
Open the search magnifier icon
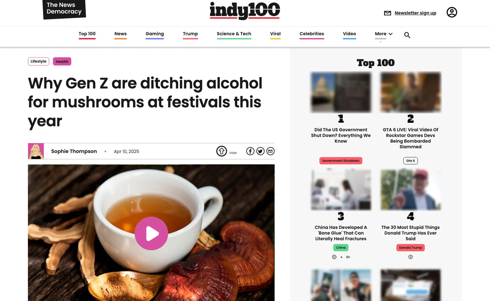407,35
